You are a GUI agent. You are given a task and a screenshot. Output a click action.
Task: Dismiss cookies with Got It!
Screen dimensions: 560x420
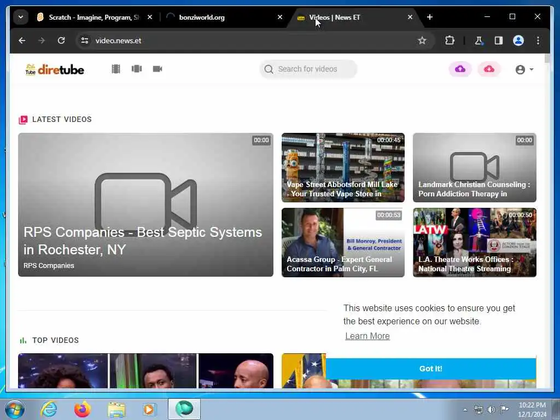pos(431,369)
